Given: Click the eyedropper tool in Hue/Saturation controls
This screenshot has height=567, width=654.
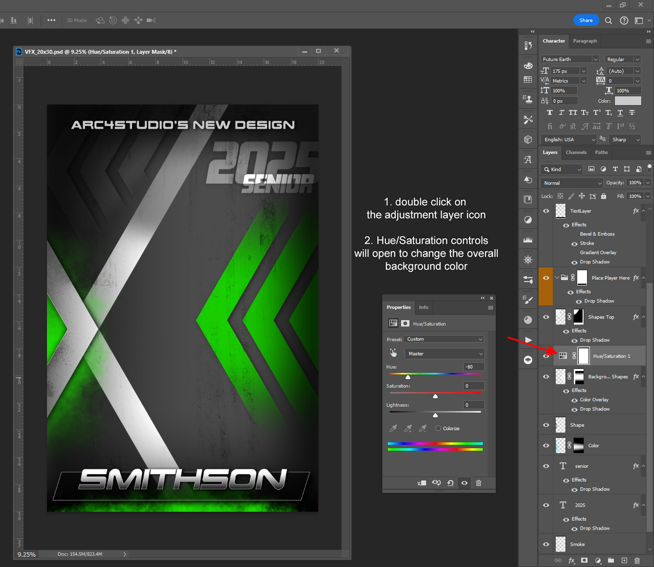Looking at the screenshot, I should click(x=393, y=428).
